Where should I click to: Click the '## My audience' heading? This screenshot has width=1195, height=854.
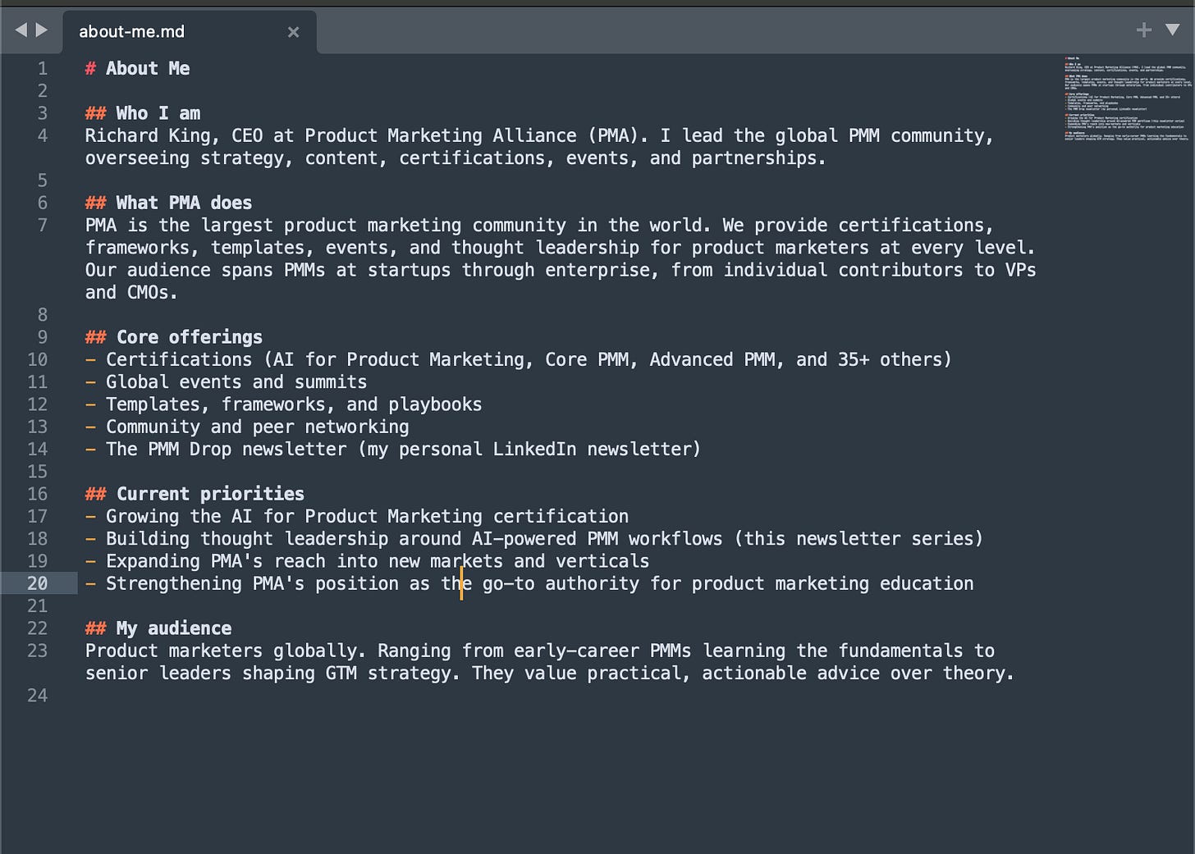pos(158,628)
